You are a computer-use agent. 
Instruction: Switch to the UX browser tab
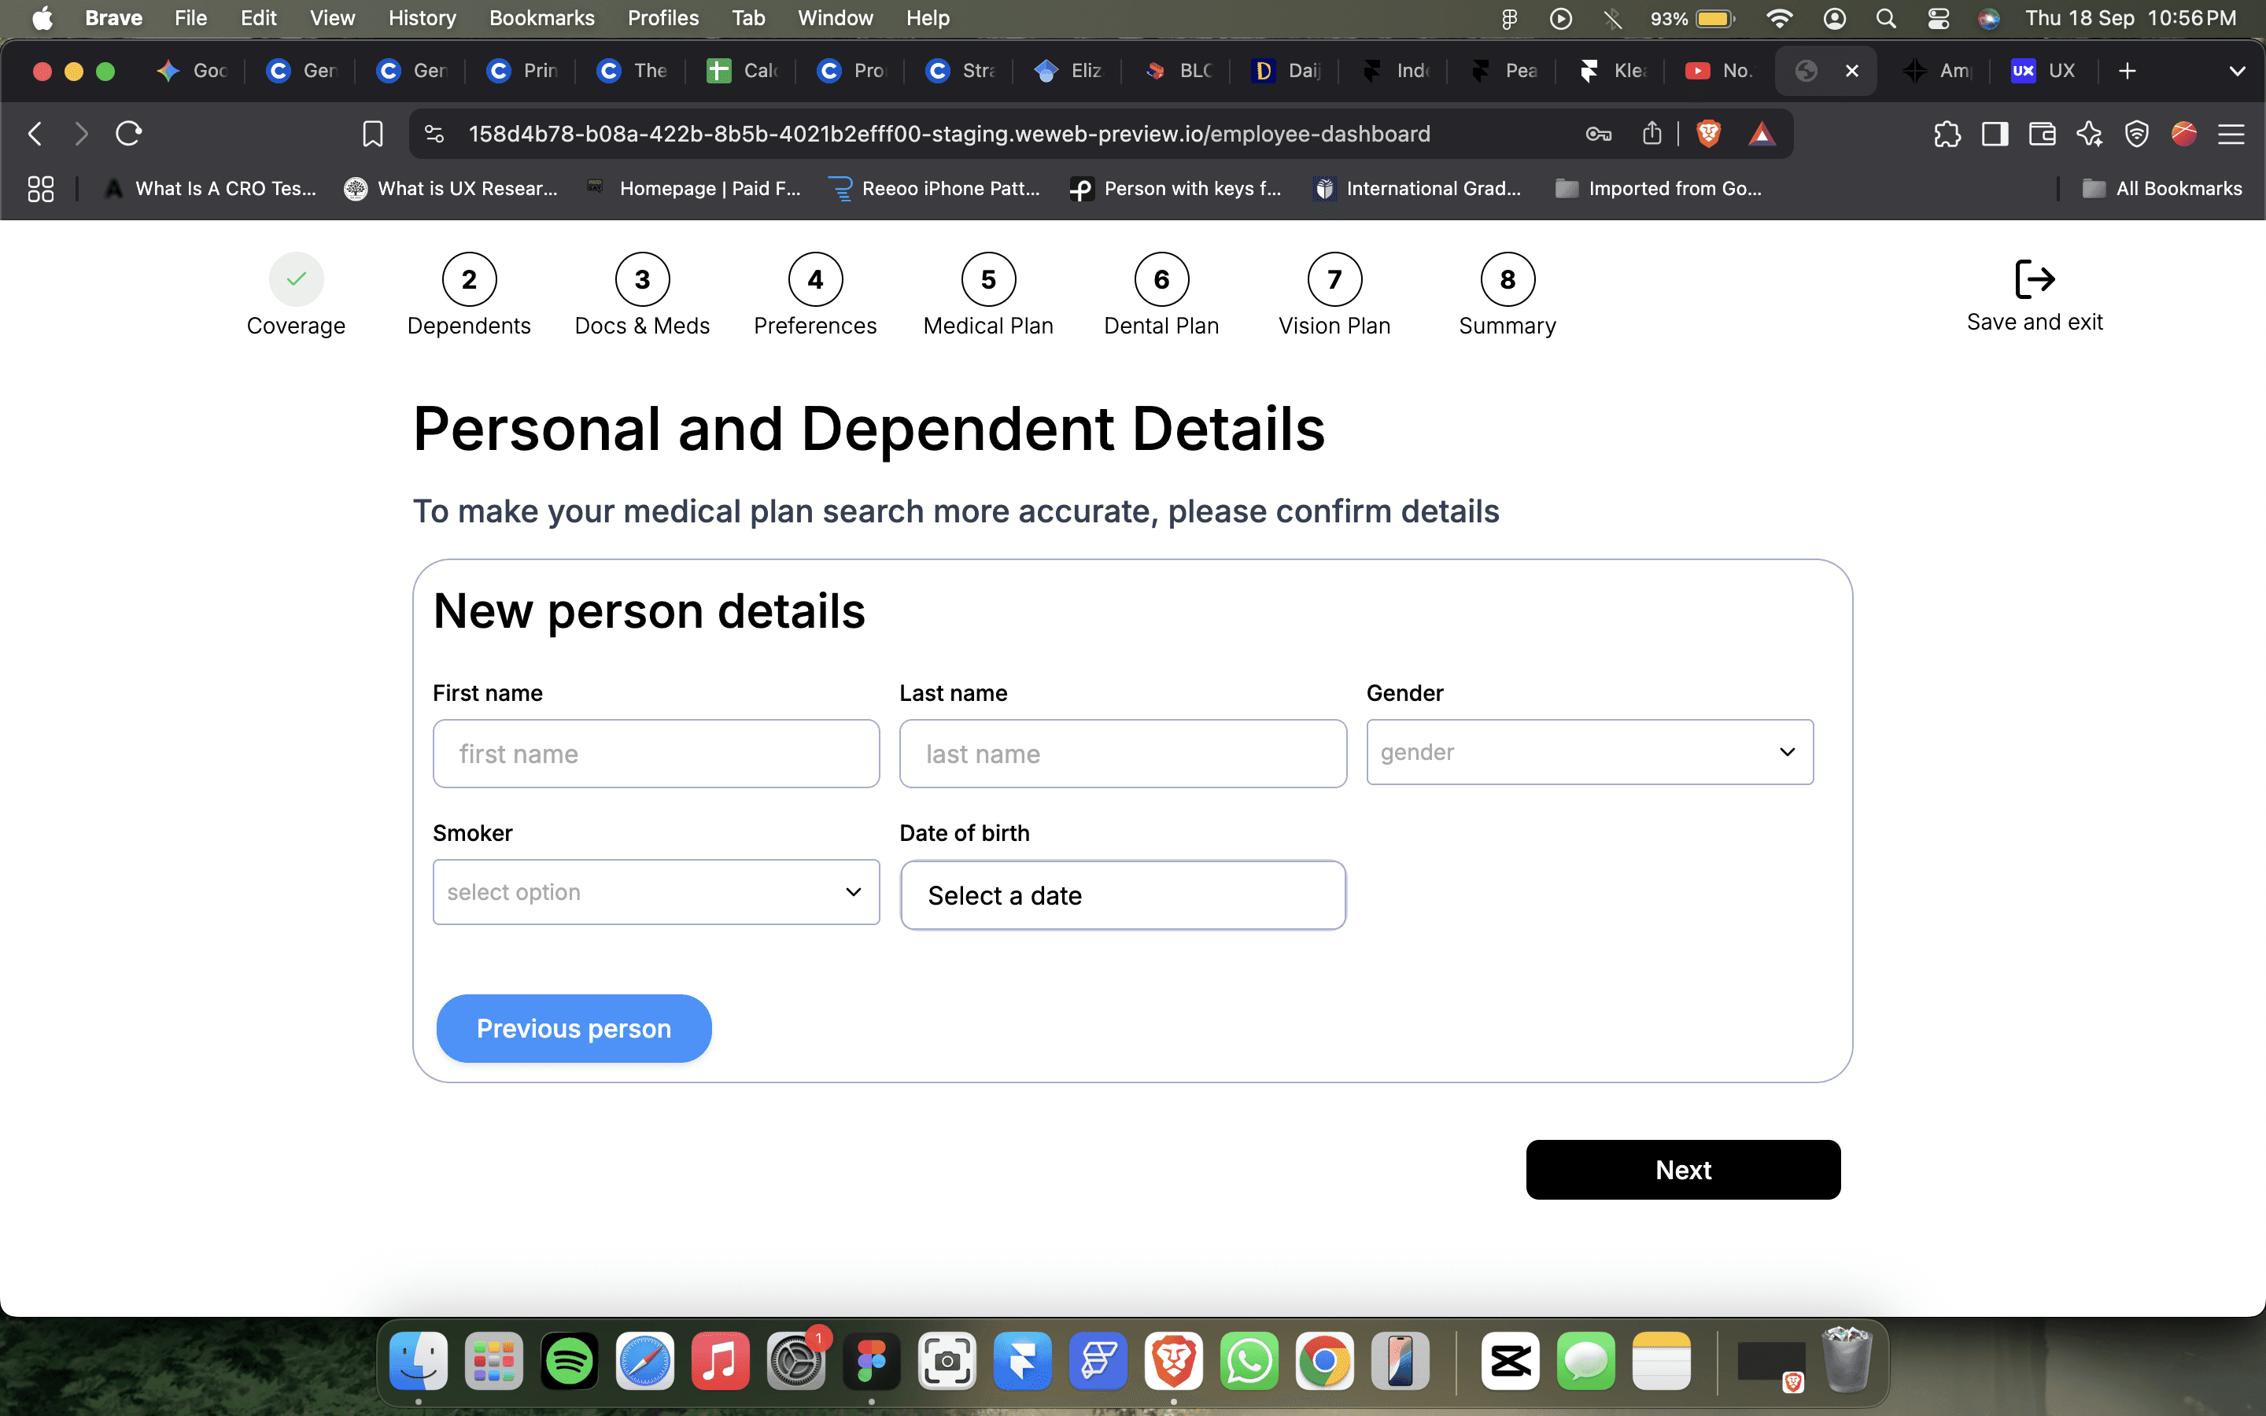[x=2044, y=71]
